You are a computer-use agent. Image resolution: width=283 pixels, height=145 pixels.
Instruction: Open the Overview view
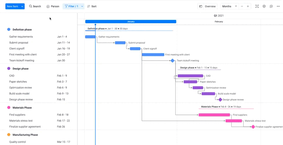[x=210, y=6]
